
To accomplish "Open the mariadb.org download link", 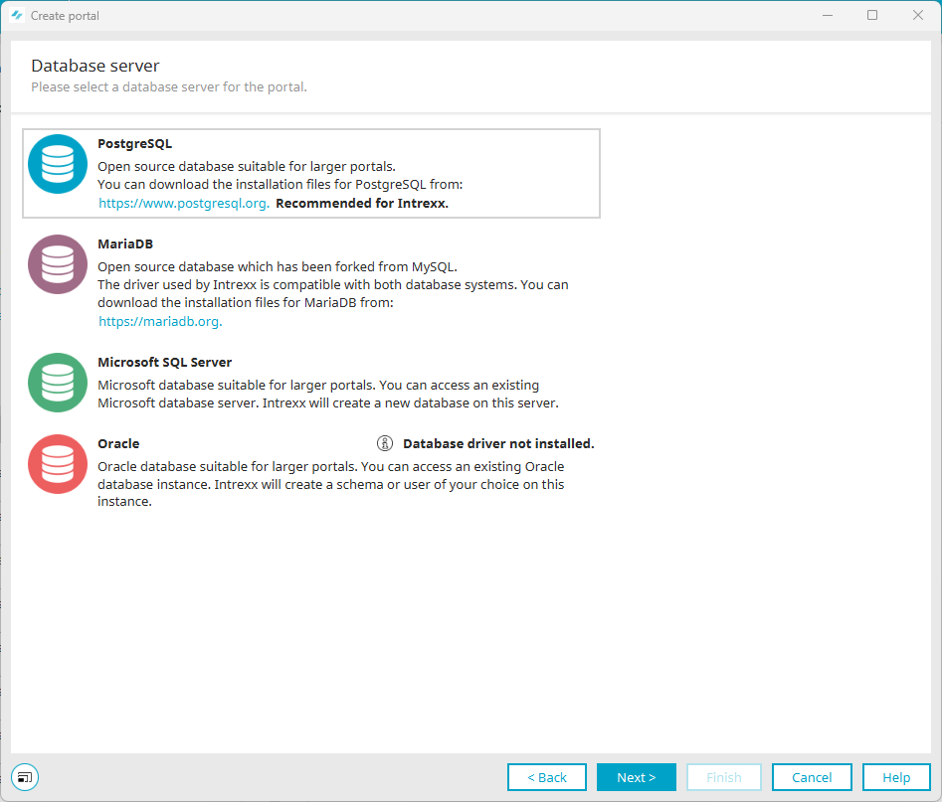I will (x=160, y=321).
